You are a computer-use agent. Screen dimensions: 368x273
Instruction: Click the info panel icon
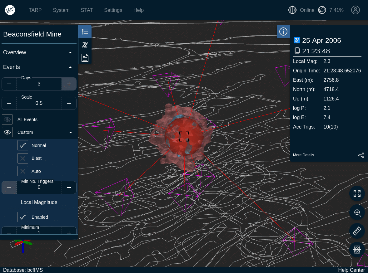(283, 32)
